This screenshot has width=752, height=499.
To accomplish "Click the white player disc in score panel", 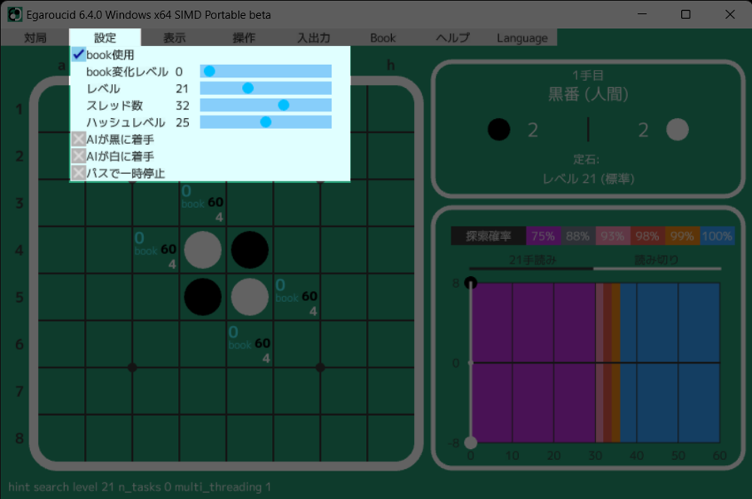I will [677, 130].
